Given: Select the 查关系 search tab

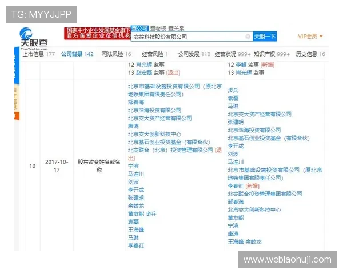Looking at the screenshot, I should click(x=176, y=29).
